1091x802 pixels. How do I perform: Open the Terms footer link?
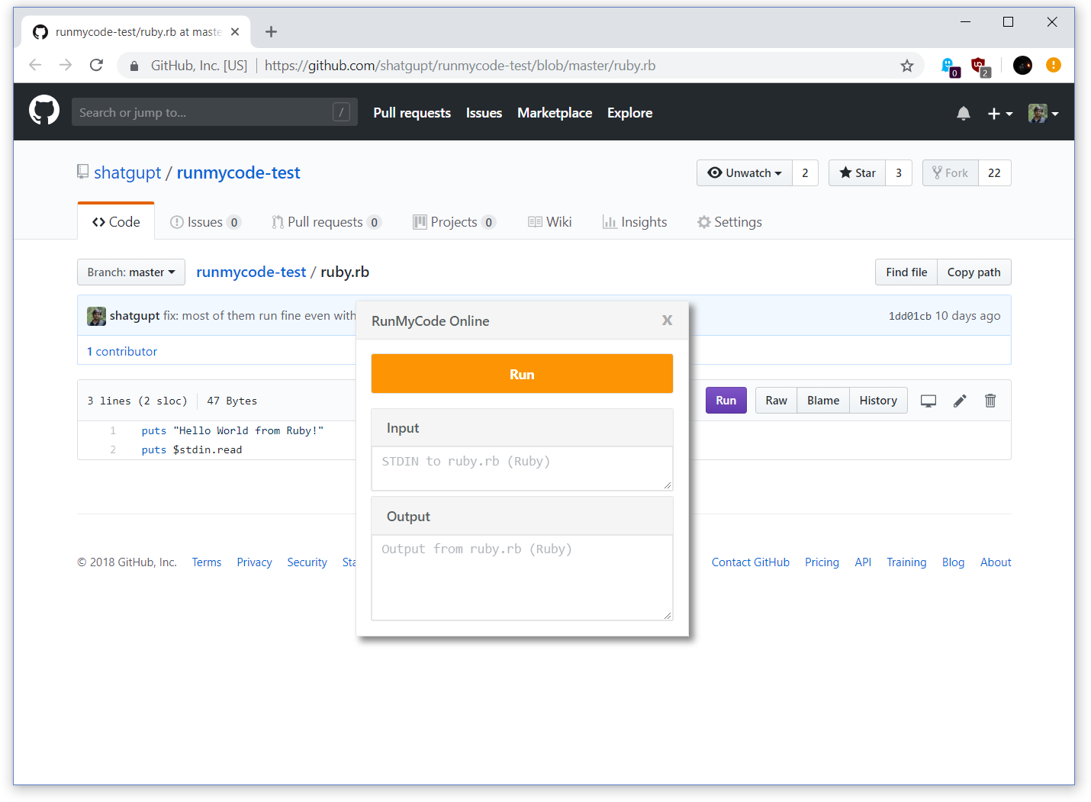click(206, 562)
